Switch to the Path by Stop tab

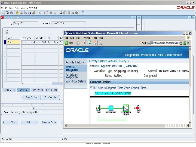38,90
